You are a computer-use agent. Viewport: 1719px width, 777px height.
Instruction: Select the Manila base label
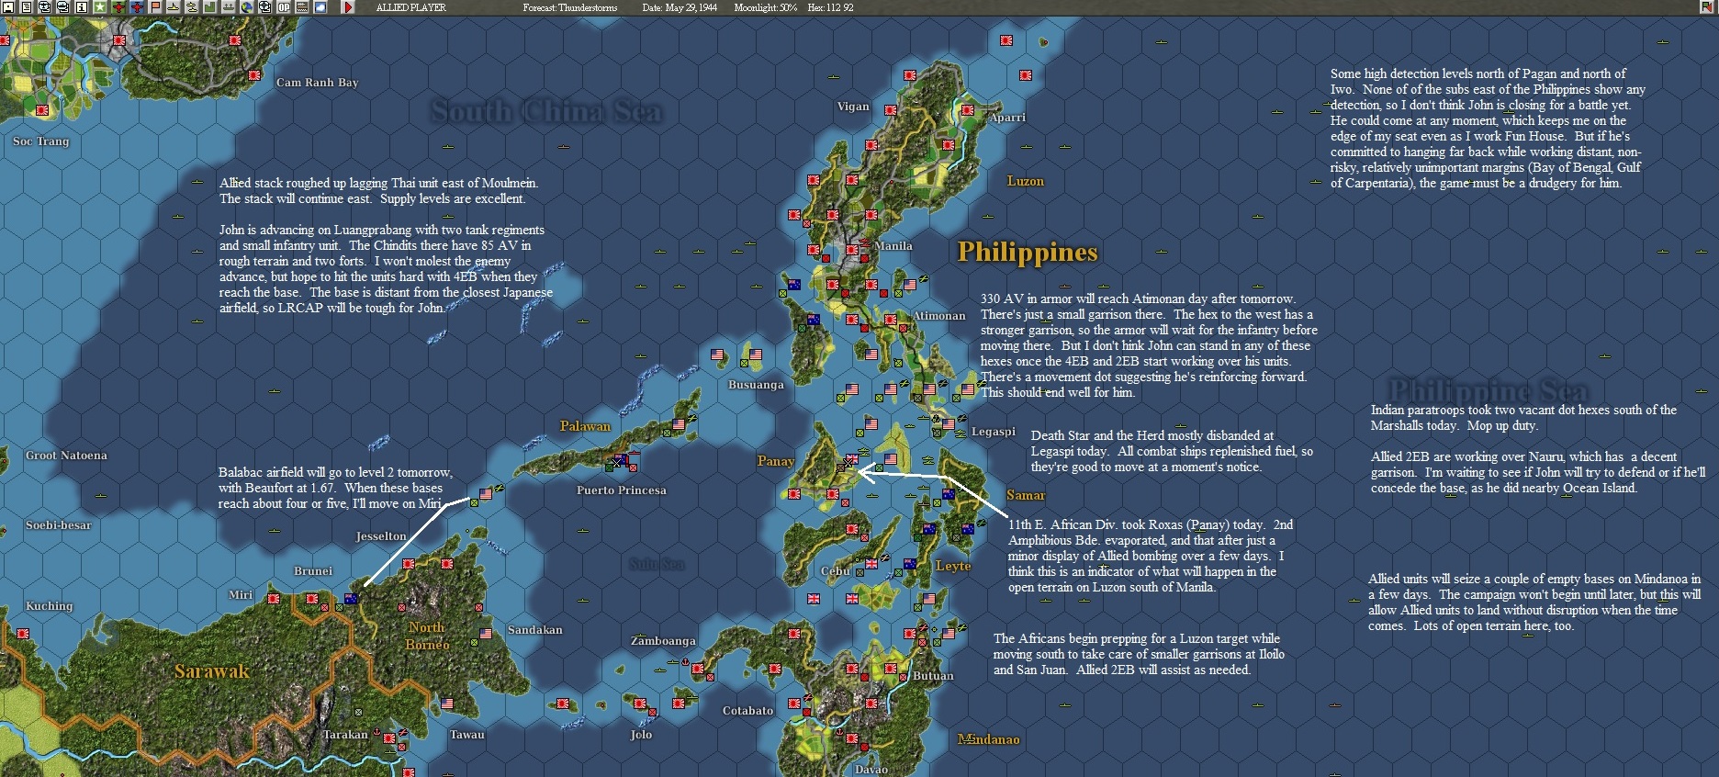coord(893,246)
